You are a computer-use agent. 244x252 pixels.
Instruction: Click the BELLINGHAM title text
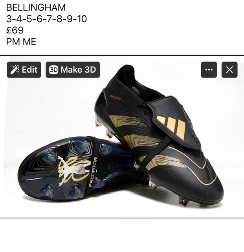(x=36, y=7)
